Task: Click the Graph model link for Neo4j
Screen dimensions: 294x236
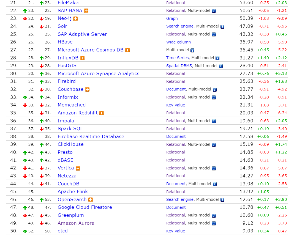Action: point(172,18)
